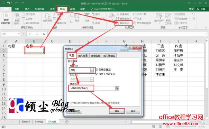
Task: Switch to Error Alert (出错警告) dialog tab
Action: 95,56
